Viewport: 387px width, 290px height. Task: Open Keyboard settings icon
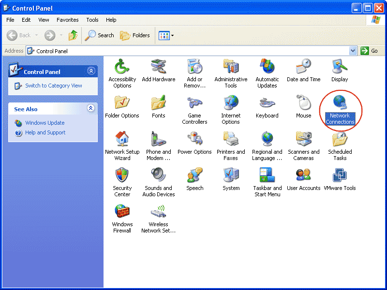267,107
